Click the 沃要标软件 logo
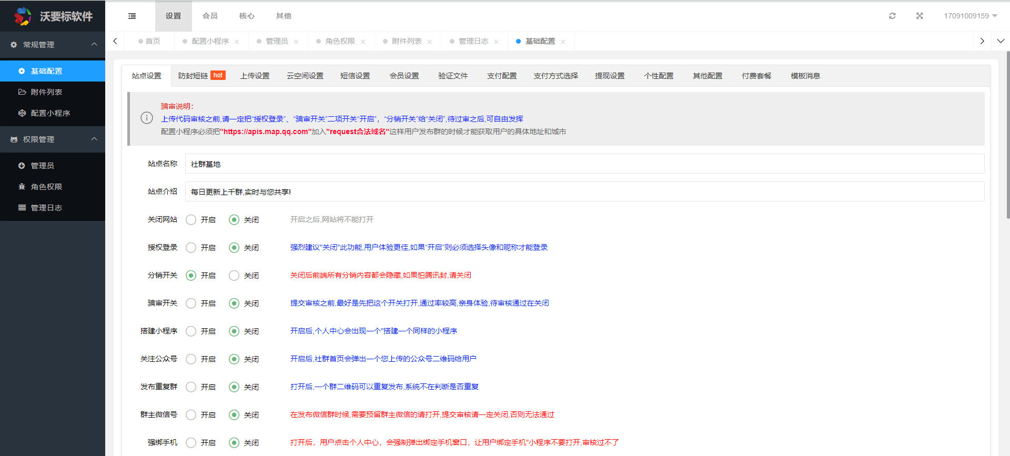Viewport: 1010px width, 456px height. pyautogui.click(x=53, y=16)
